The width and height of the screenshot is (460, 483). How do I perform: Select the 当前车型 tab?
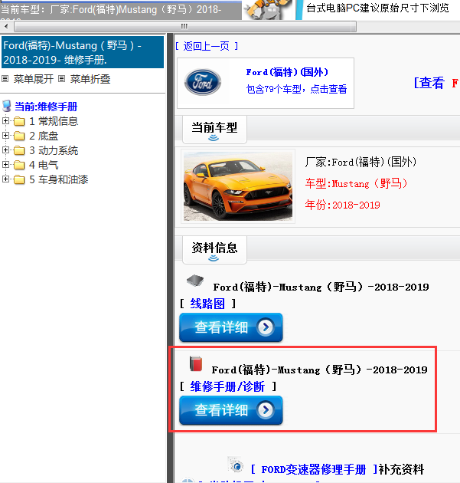tap(214, 130)
